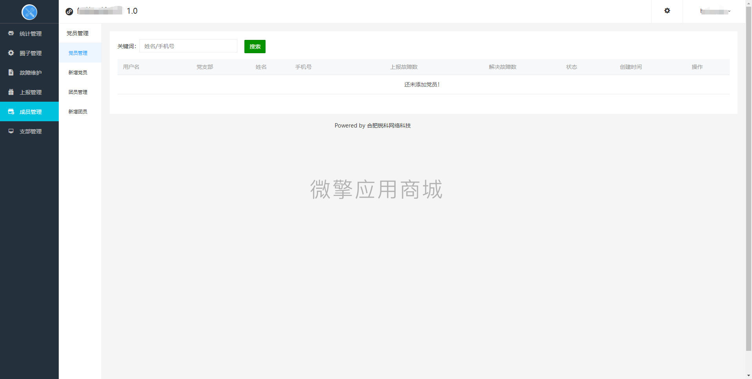The height and width of the screenshot is (379, 752).
Task: Click the scrollbar down arrow
Action: (748, 375)
